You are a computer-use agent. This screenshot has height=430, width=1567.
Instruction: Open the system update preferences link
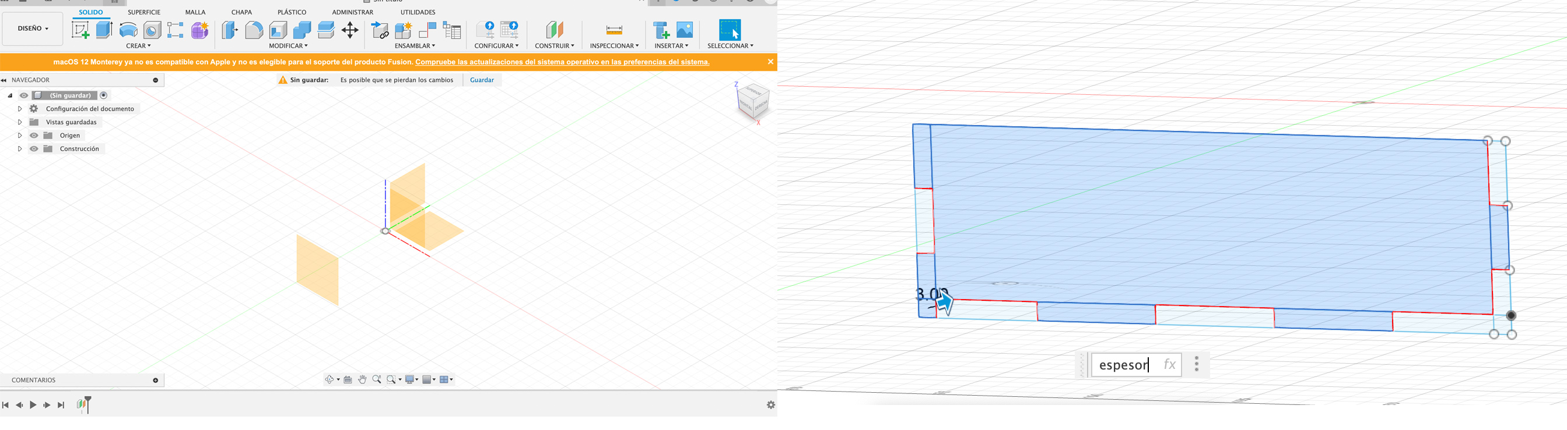click(x=562, y=62)
